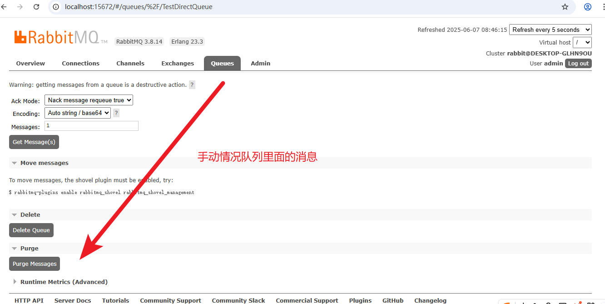
Task: Open the Commercial Support link
Action: click(307, 300)
